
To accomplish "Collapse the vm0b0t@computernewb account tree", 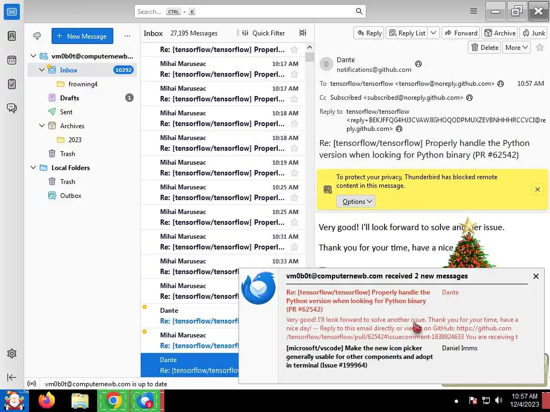I will point(33,56).
